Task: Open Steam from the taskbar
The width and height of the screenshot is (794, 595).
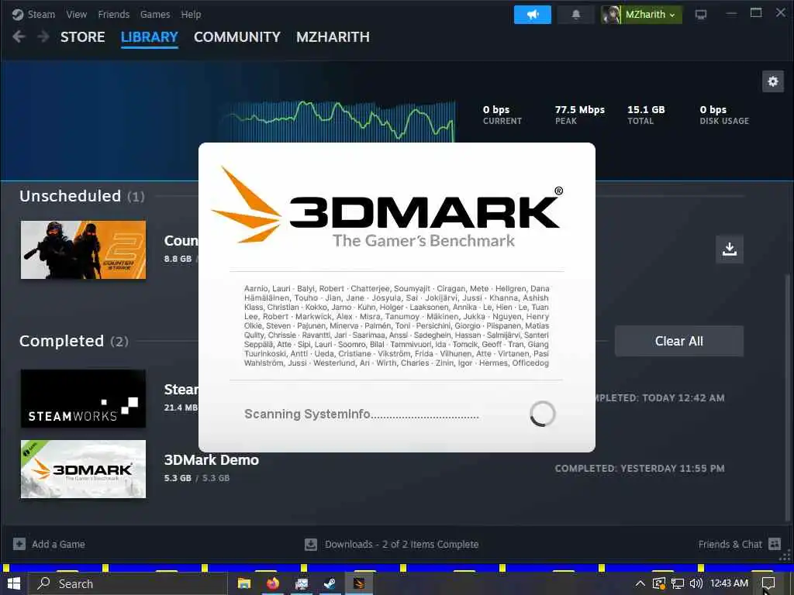Action: coord(330,584)
